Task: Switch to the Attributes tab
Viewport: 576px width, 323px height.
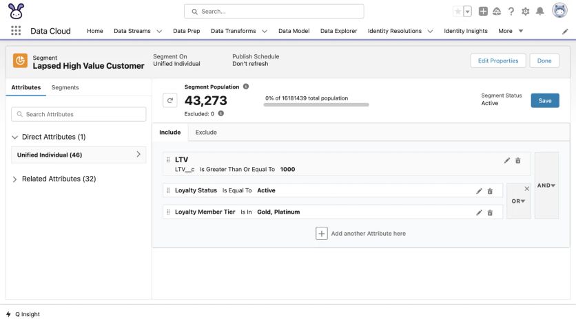Action: (x=25, y=87)
